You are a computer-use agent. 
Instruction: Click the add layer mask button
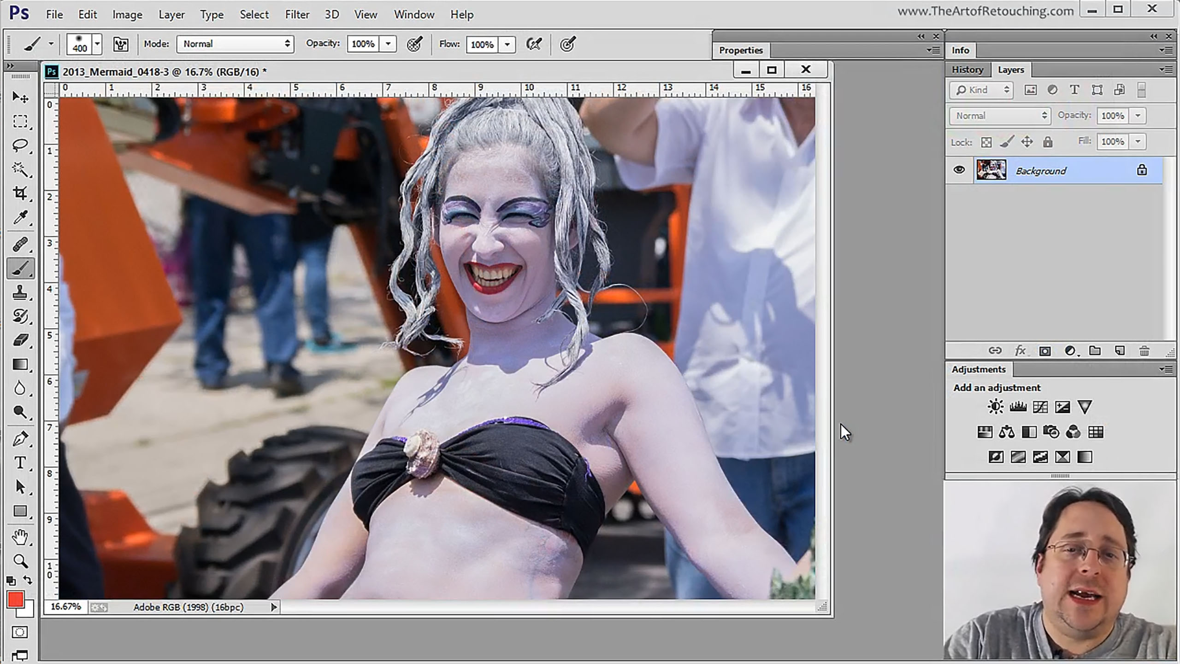click(1045, 351)
